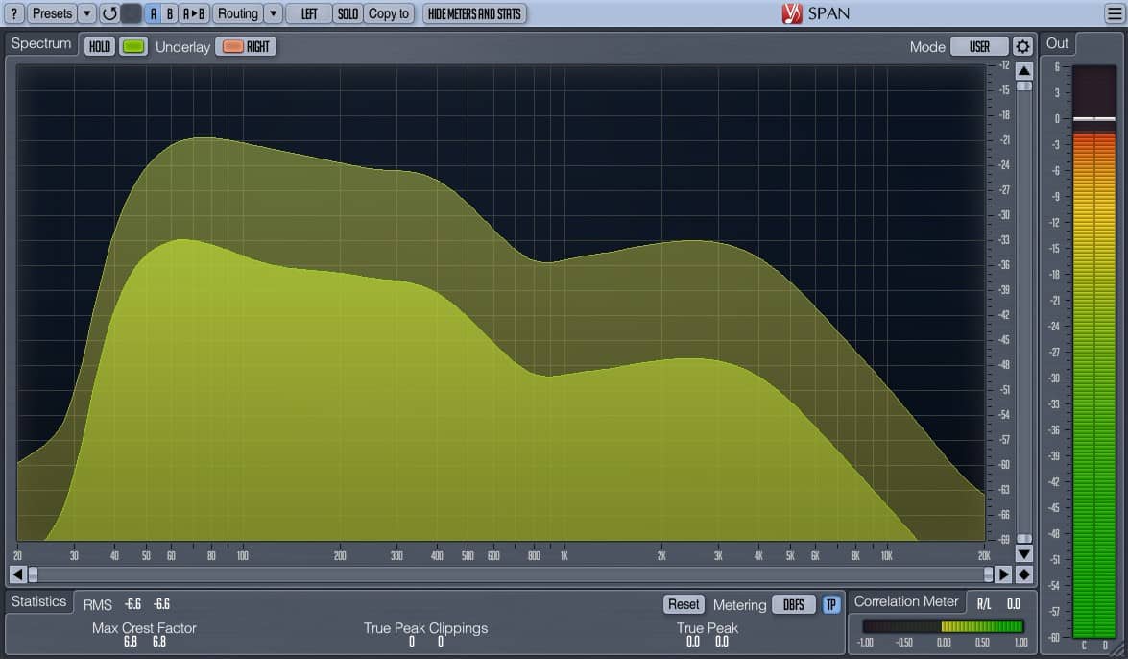Image resolution: width=1128 pixels, height=659 pixels.
Task: Click the DBFS metering selector
Action: [x=794, y=604]
